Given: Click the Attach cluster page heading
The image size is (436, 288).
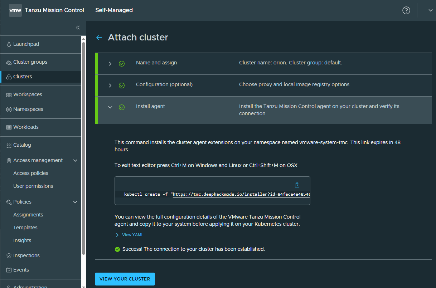Looking at the screenshot, I should coord(138,38).
